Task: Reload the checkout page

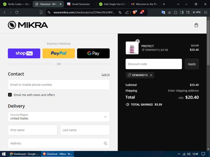Action: [17, 12]
